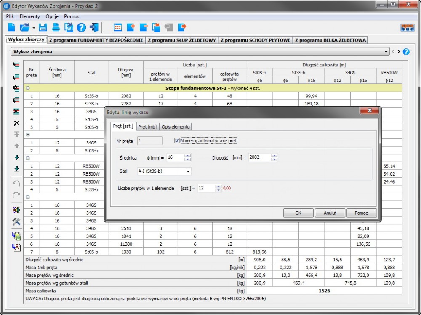Switch to the 'Pręt [mb]' tab

click(147, 127)
